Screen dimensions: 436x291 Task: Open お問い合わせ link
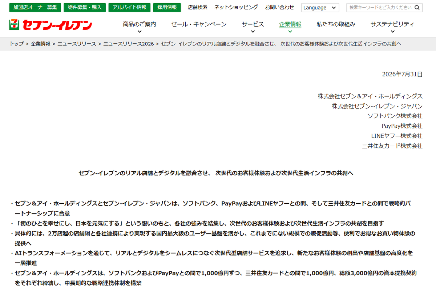(279, 7)
